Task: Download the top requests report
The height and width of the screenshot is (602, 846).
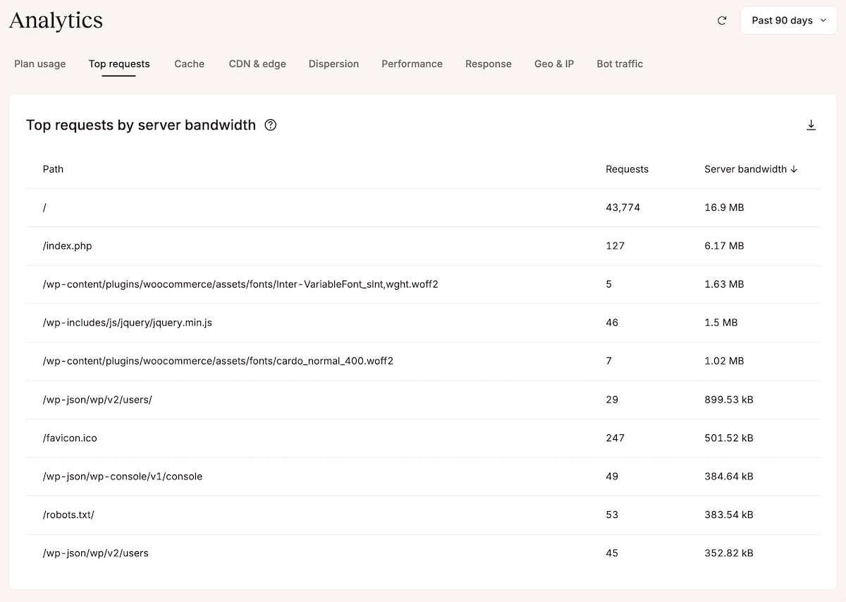Action: coord(811,125)
